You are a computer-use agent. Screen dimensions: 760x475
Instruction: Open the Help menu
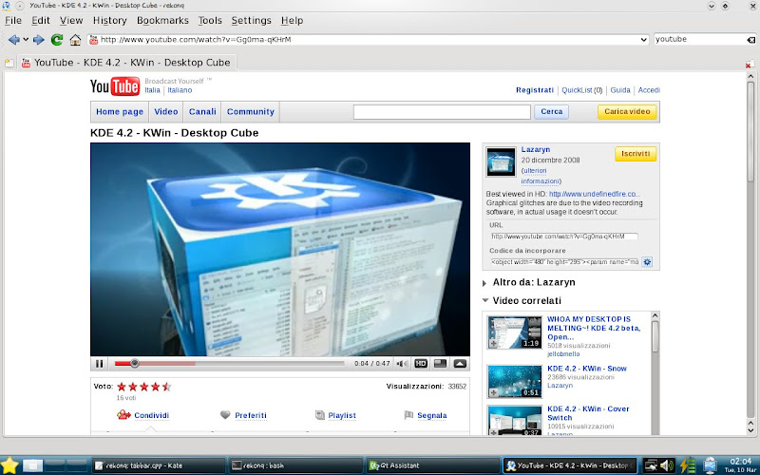(x=292, y=20)
